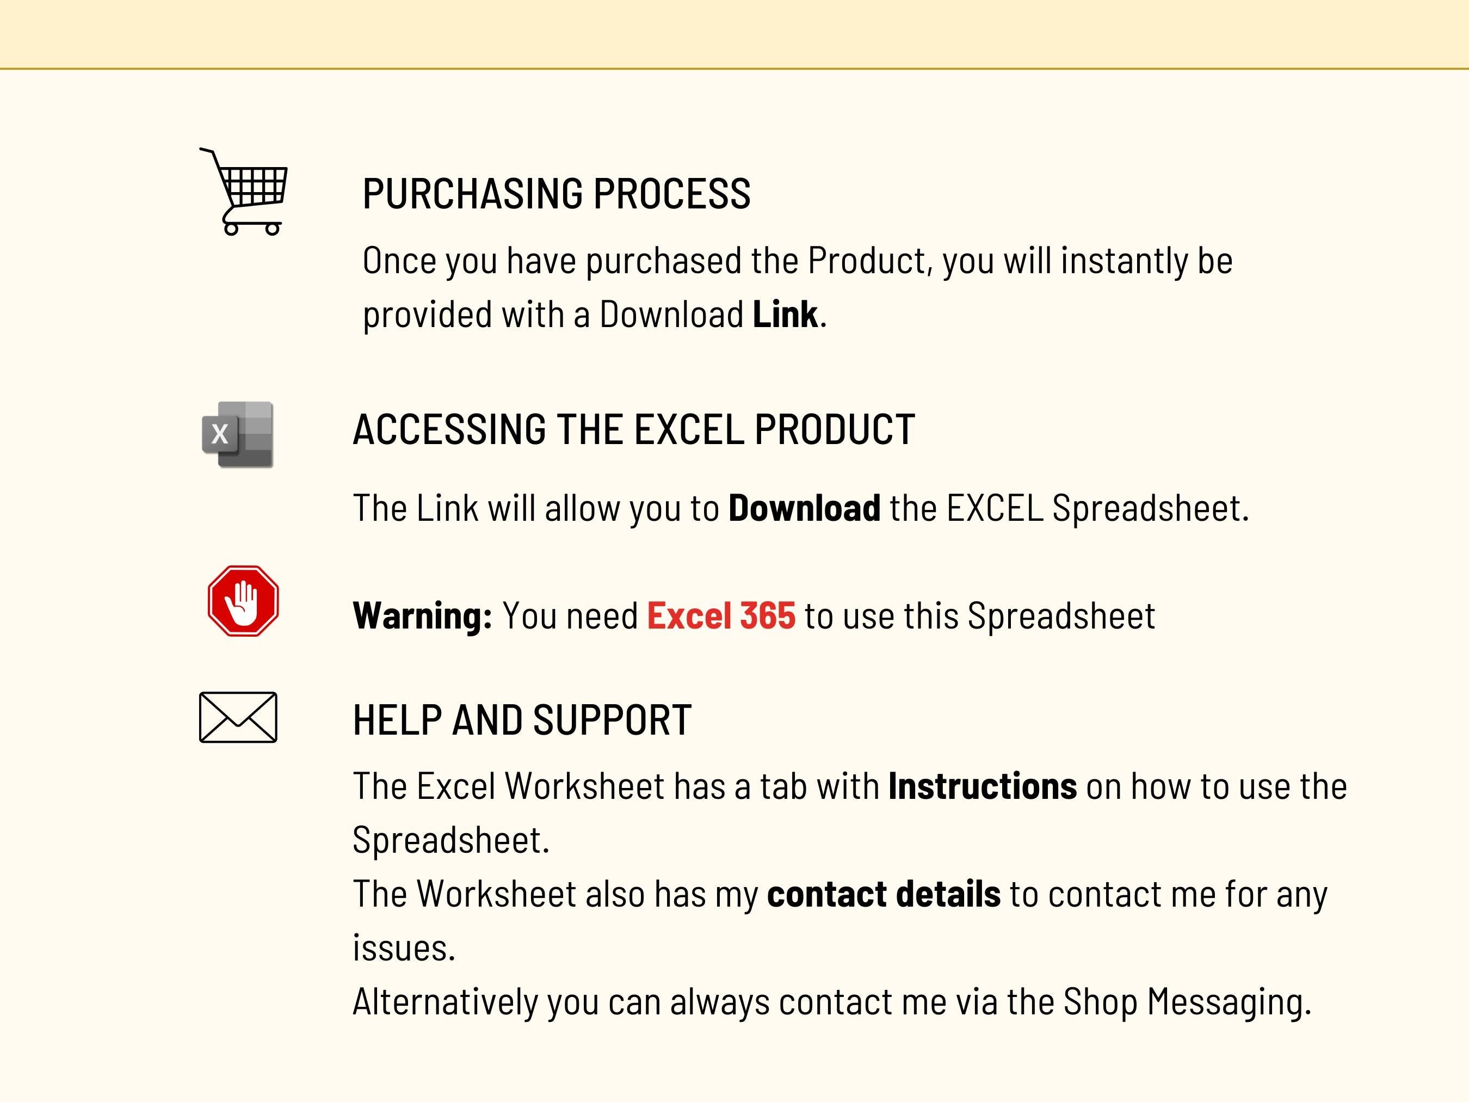Screen dimensions: 1469x1102
Task: Click the bold contact details text
Action: (883, 894)
